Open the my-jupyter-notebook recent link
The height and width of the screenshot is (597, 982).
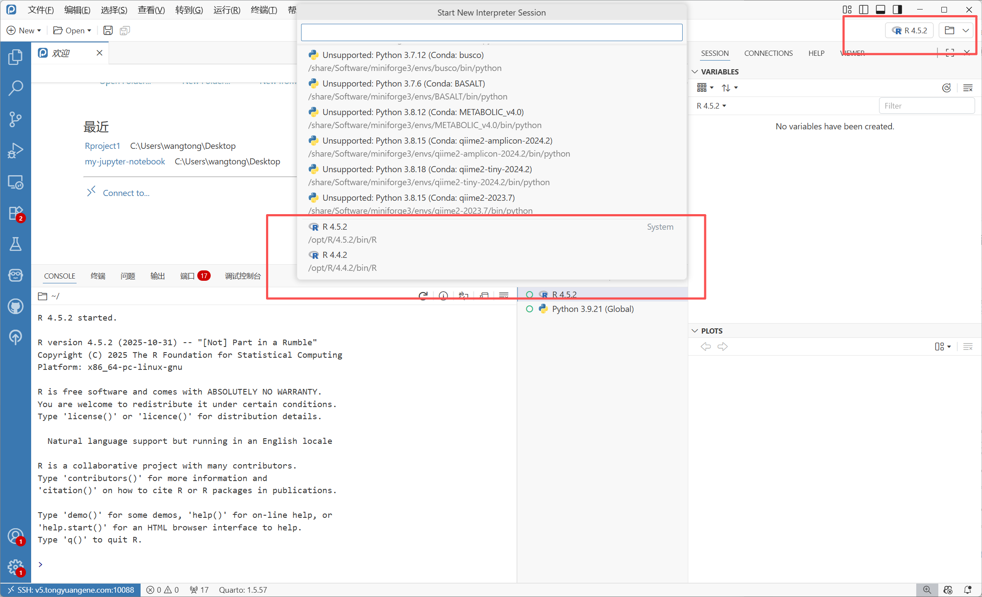pyautogui.click(x=125, y=161)
